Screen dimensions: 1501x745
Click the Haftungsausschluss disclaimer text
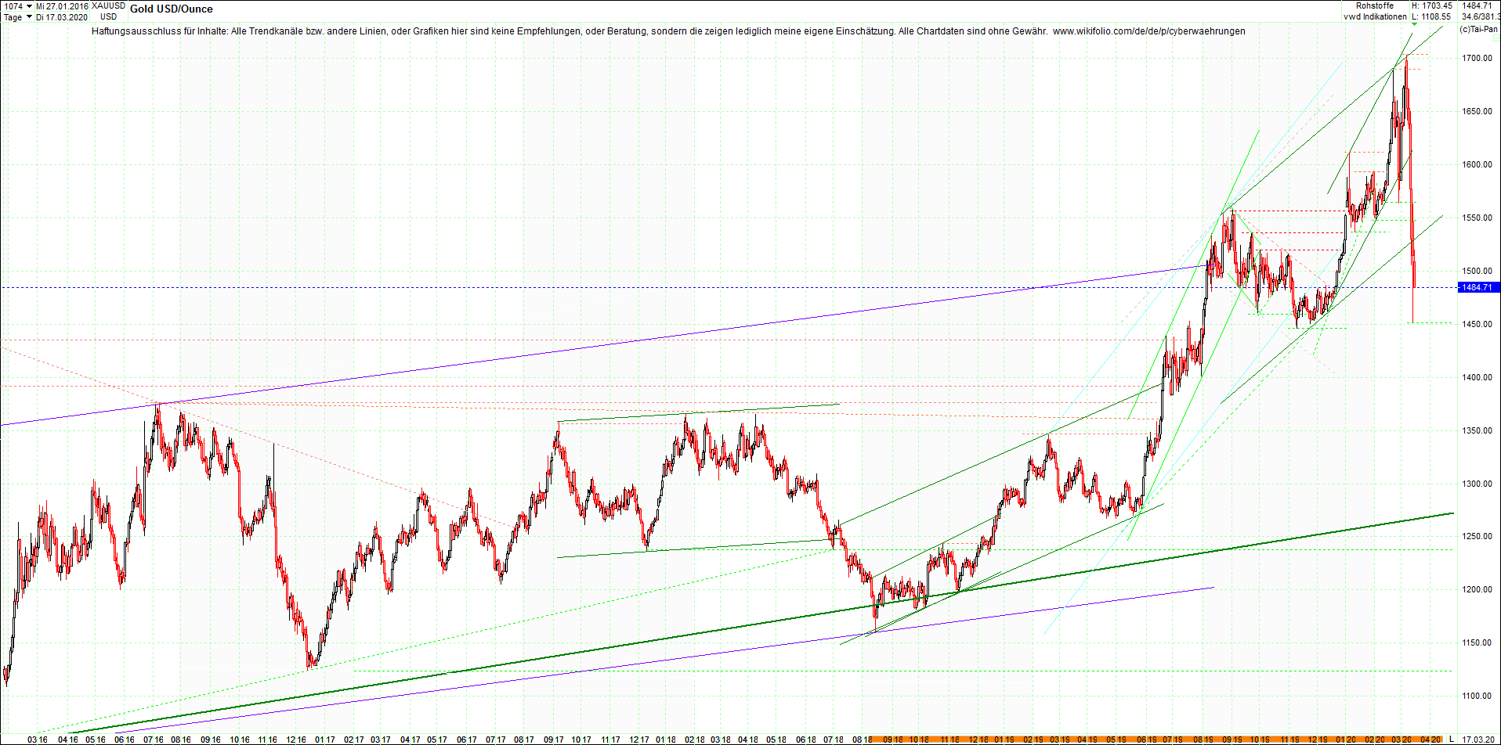tap(570, 31)
